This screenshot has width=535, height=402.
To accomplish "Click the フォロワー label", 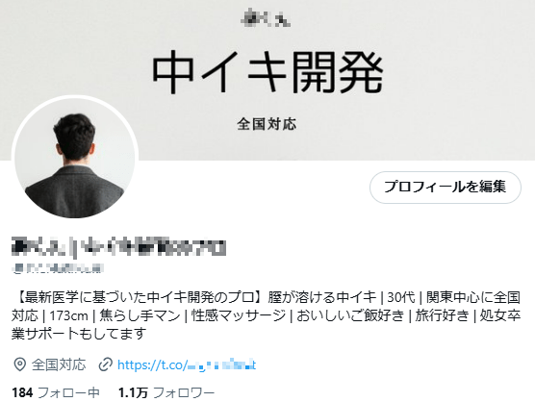I will (x=184, y=392).
